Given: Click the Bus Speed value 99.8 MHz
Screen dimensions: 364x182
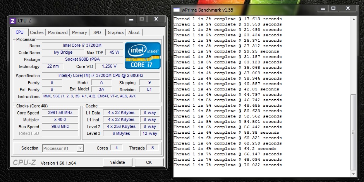Looking at the screenshot, I should (x=60, y=127).
